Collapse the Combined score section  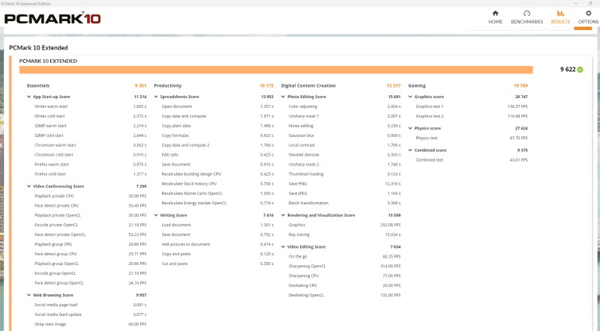pos(409,151)
